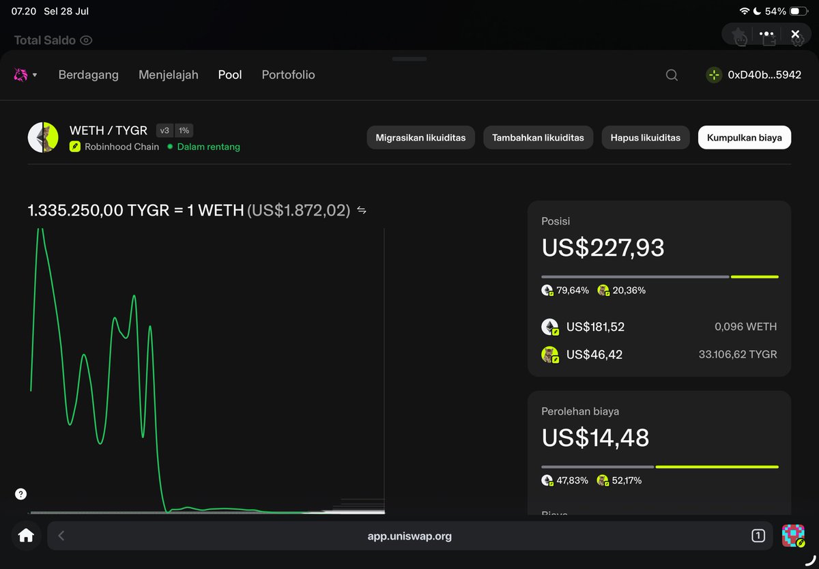Tap the Do Not Disturb moon icon
This screenshot has height=569, width=819.
pos(757,12)
